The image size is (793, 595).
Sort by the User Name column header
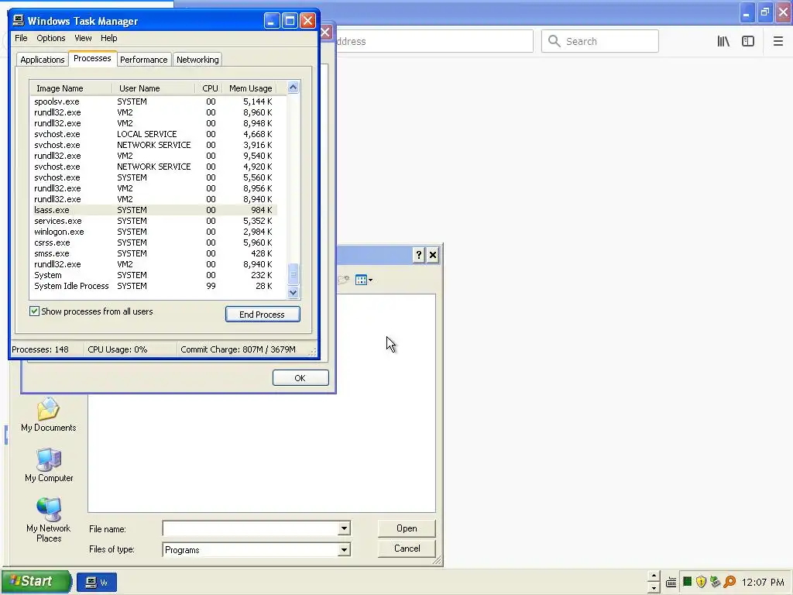[x=153, y=88]
